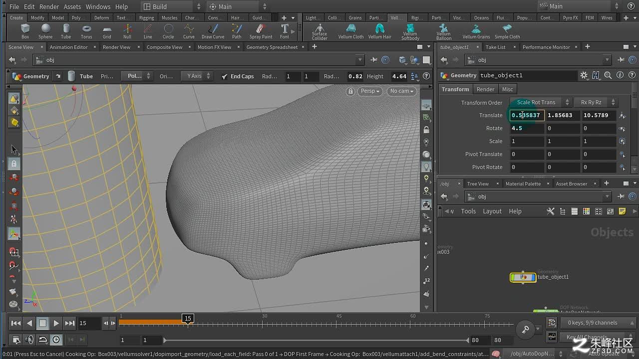Open Main take dropdown
Image resolution: width=639 pixels, height=359 pixels.
[x=237, y=6]
